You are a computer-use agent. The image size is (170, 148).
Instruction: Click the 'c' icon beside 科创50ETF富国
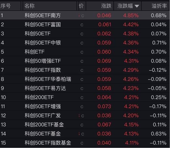click(82, 25)
